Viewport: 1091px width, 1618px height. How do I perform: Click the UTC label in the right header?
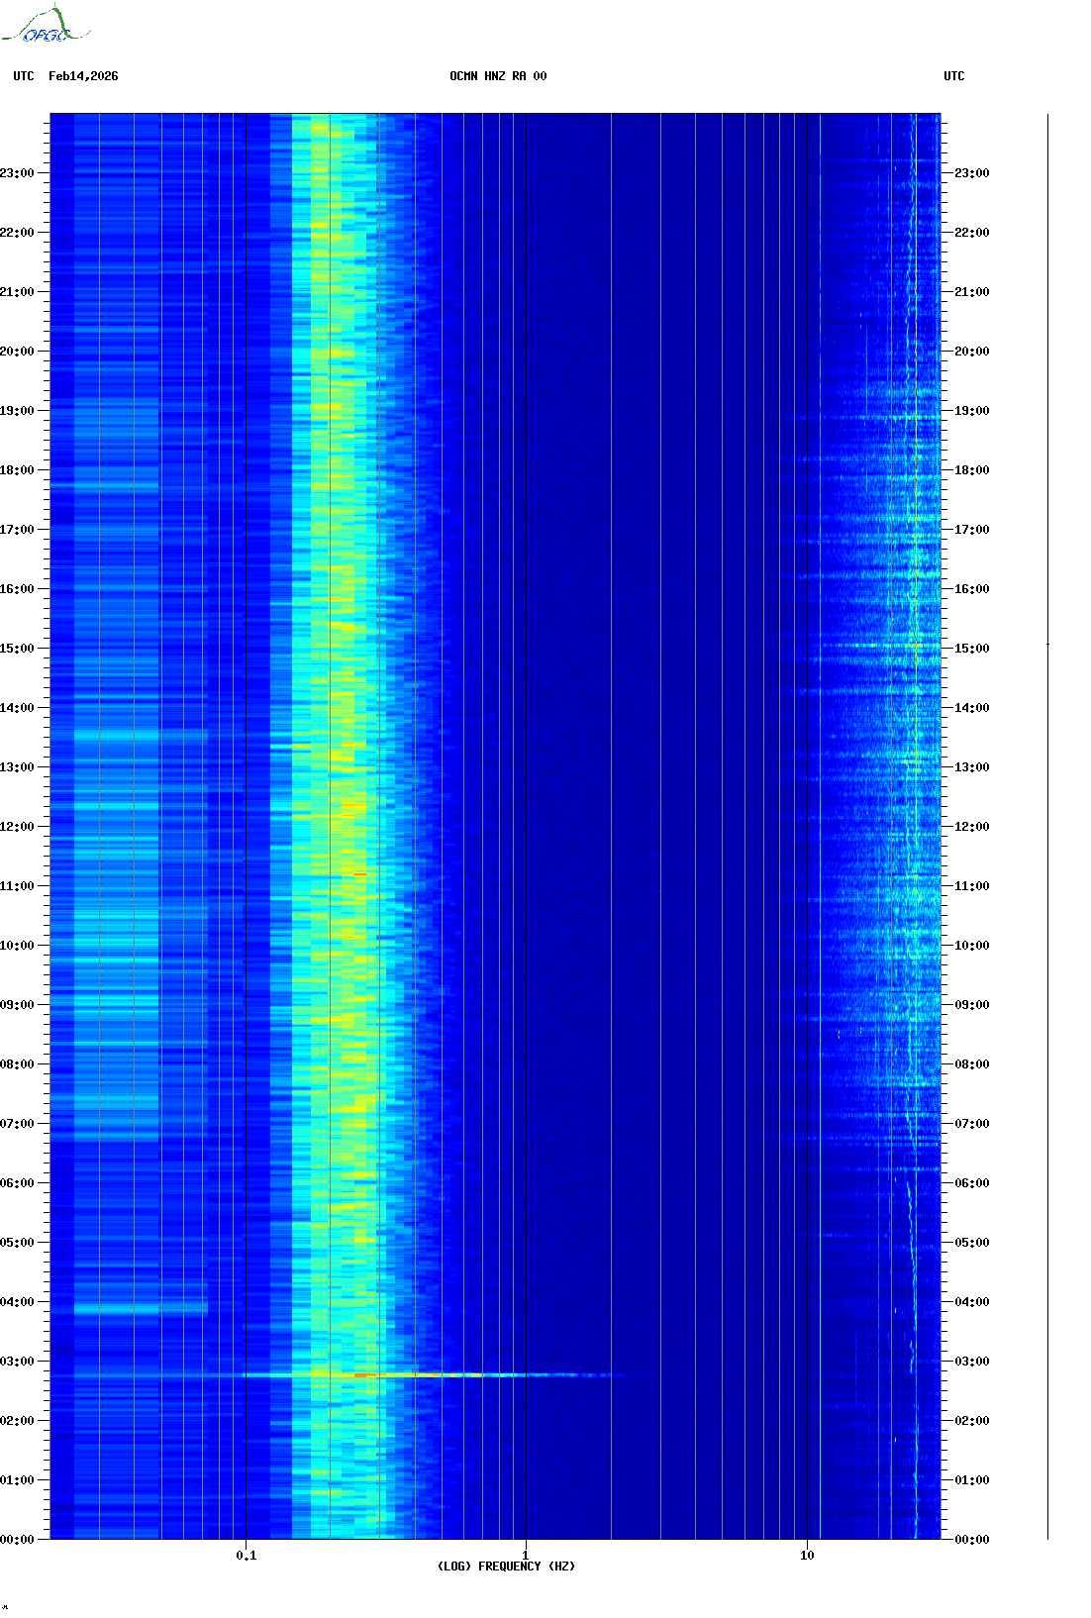tap(954, 76)
